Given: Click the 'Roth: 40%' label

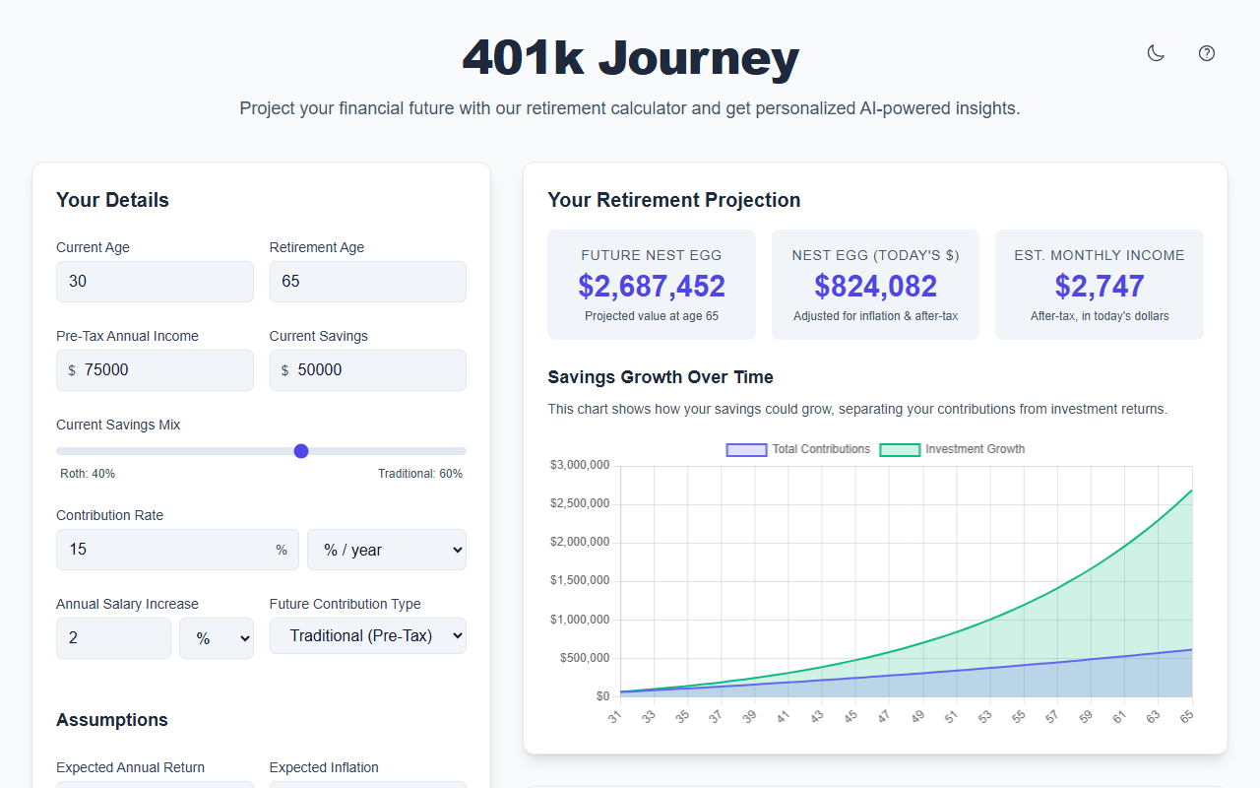Looking at the screenshot, I should point(88,474).
